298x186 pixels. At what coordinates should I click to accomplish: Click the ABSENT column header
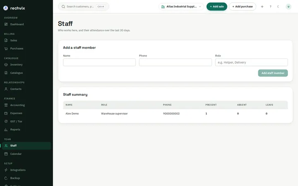pyautogui.click(x=242, y=105)
